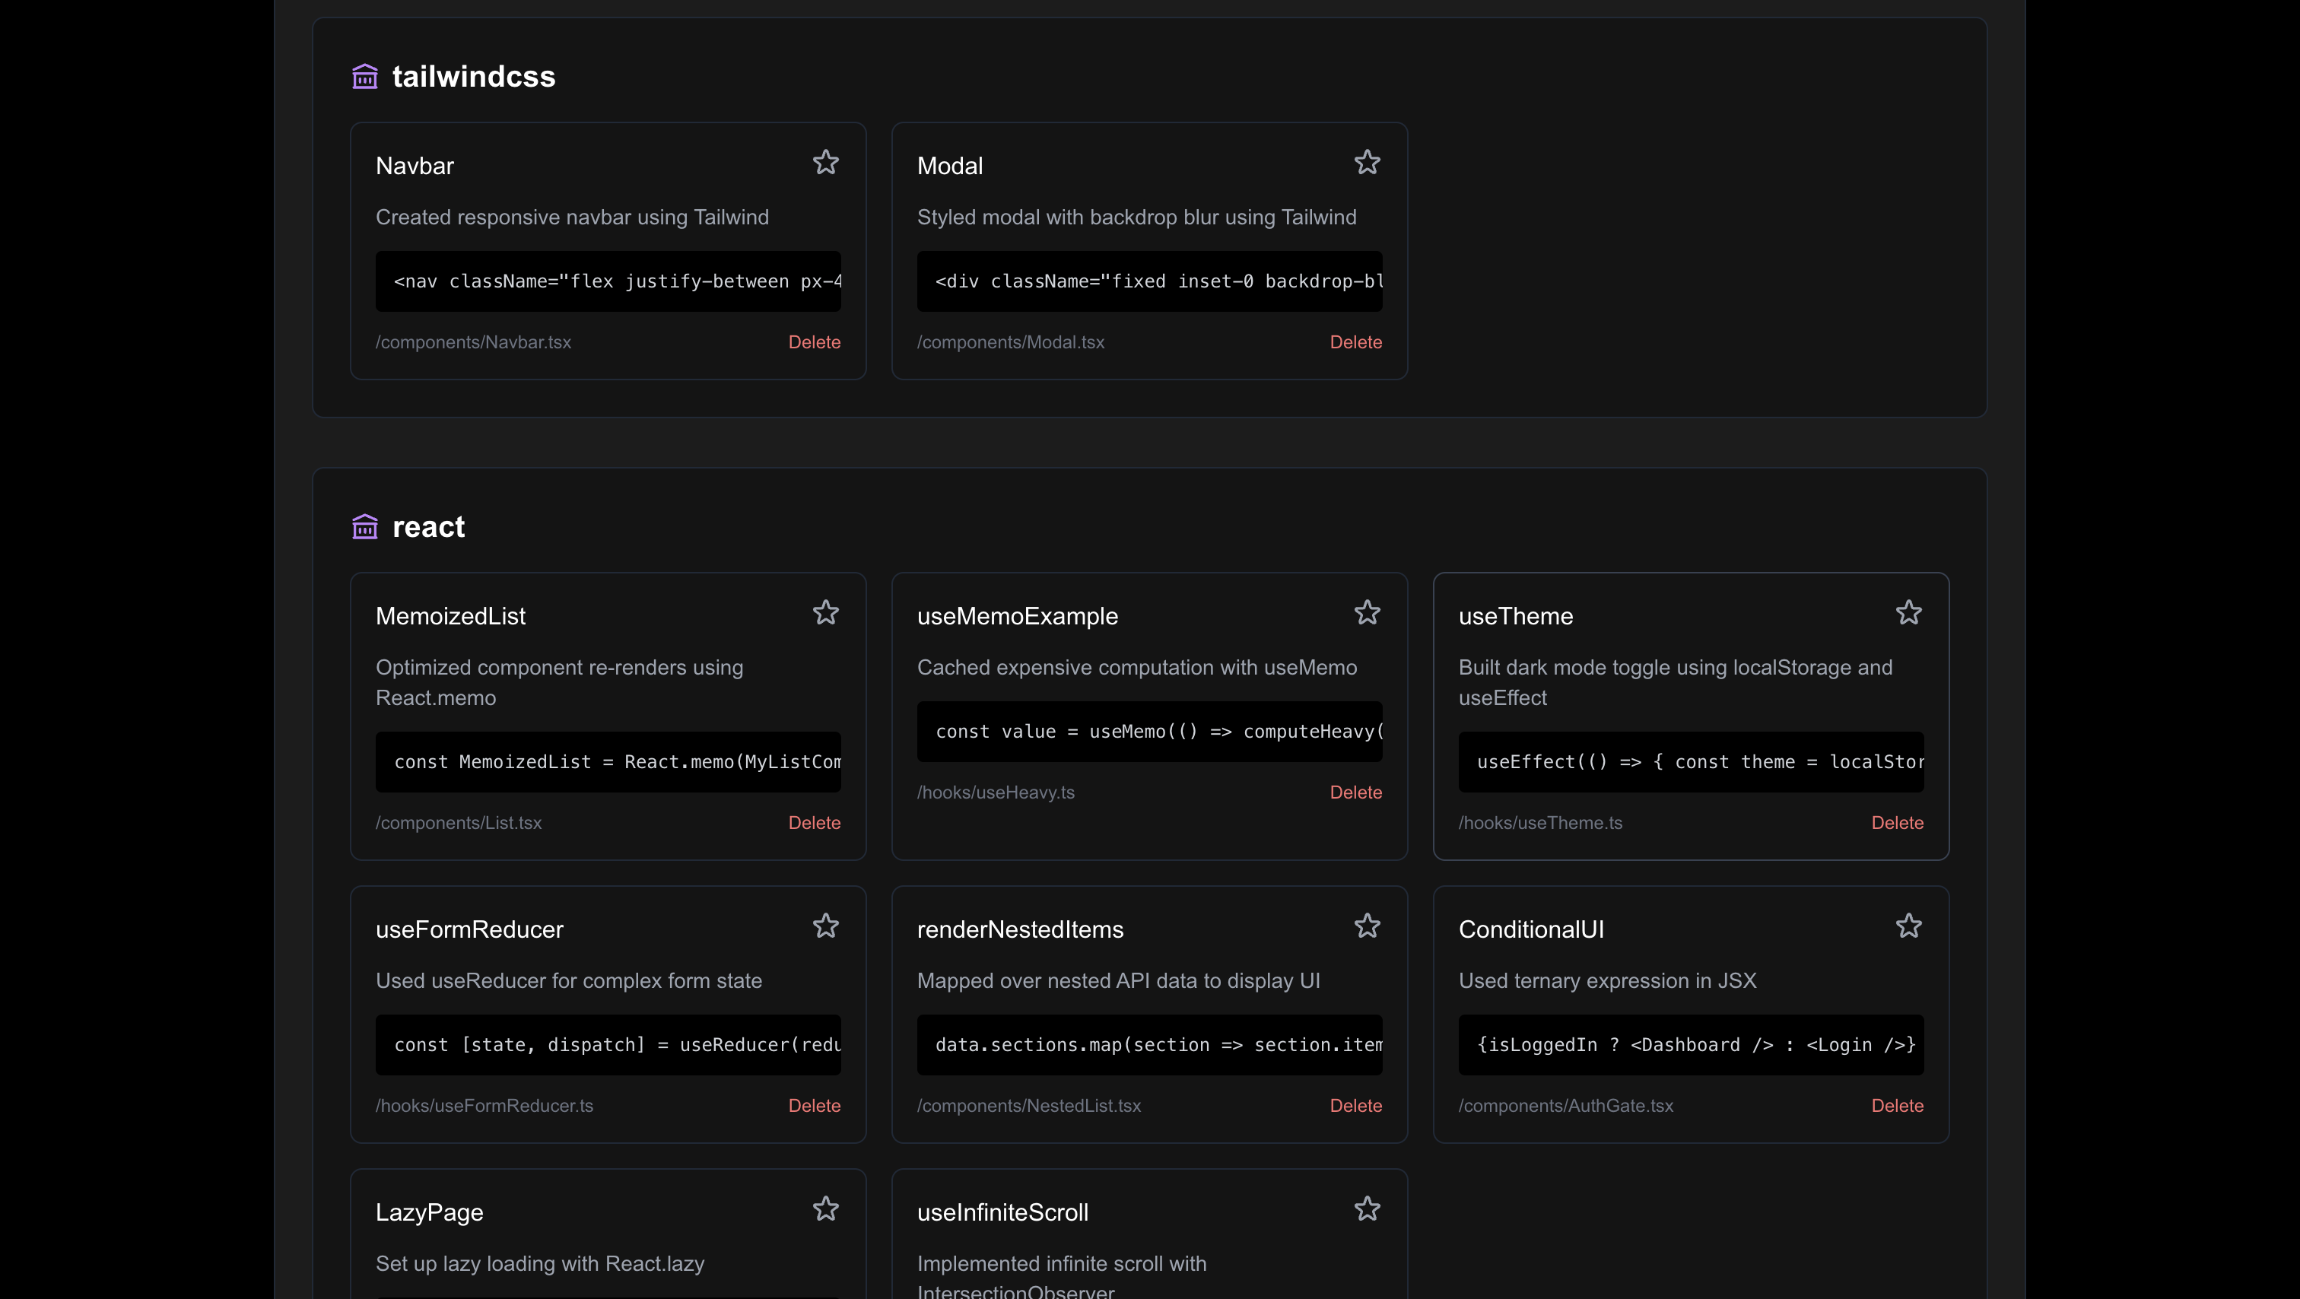
Task: Click the useTheme card title
Action: click(x=1515, y=616)
